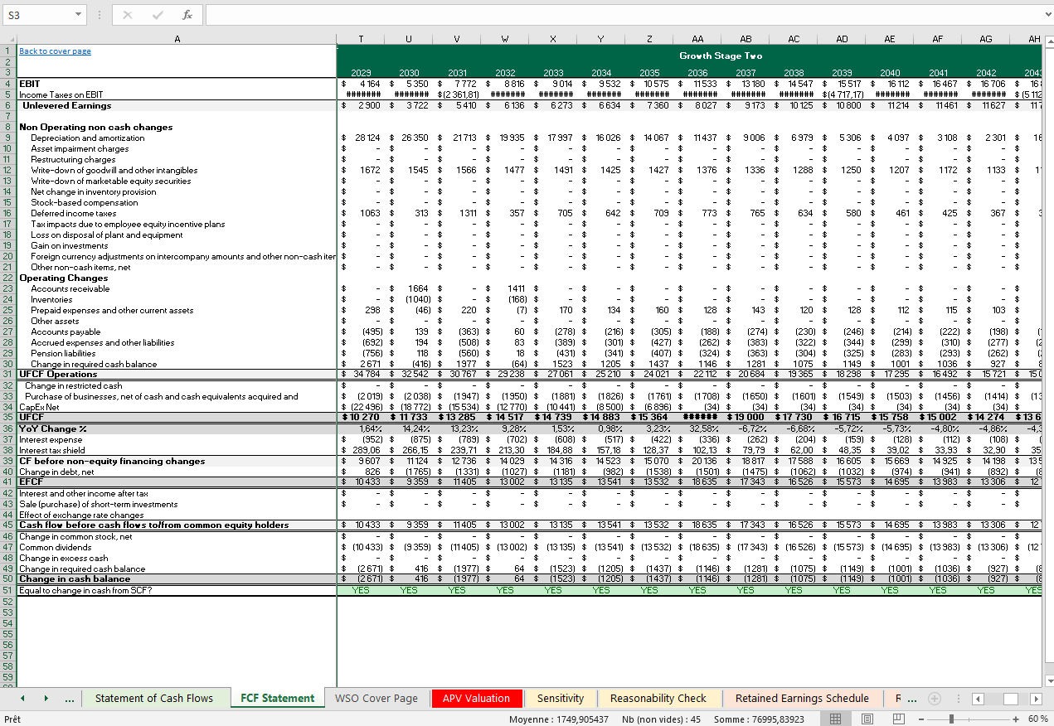This screenshot has width=1054, height=726.
Task: Select Growth Stage Two header cell
Action: click(720, 56)
